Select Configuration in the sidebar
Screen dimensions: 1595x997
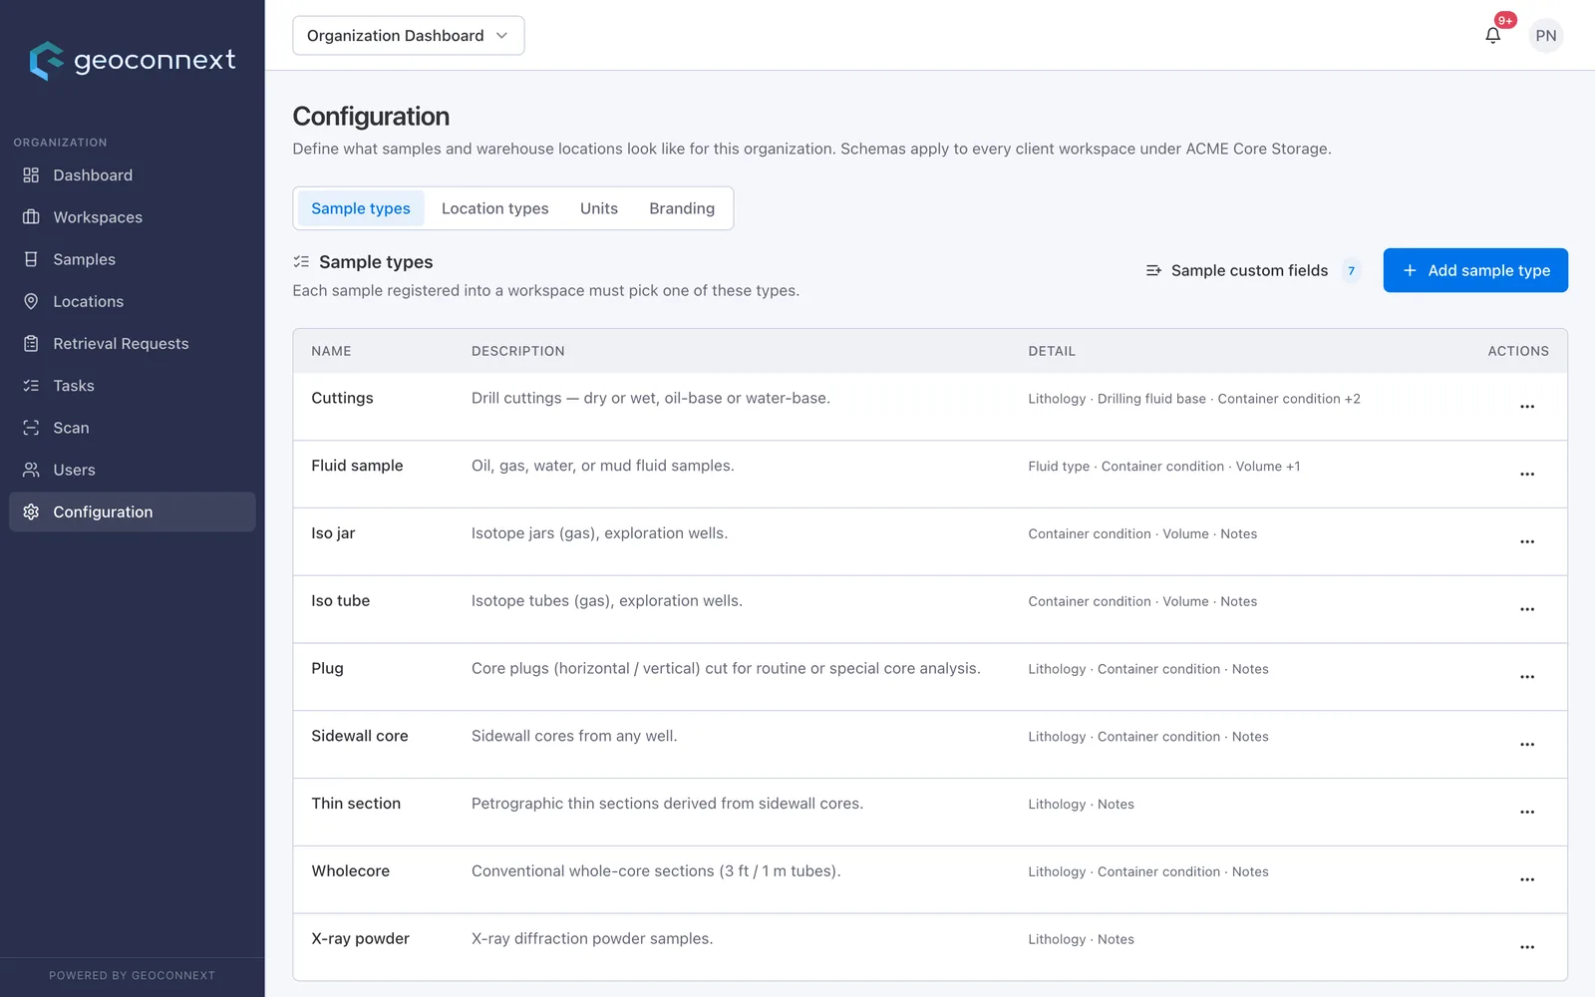pos(133,511)
